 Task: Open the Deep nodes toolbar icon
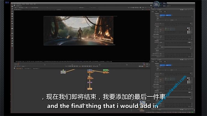[x=12, y=34]
